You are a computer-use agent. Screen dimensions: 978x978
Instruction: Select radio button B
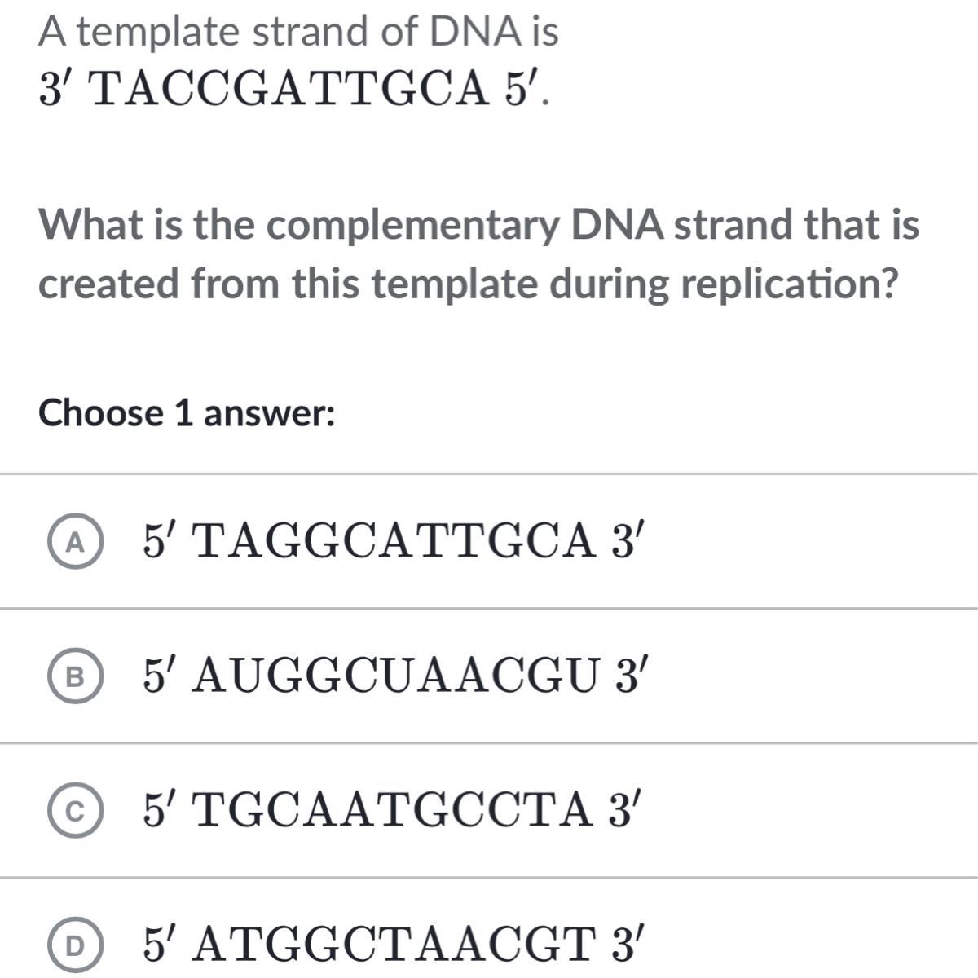75,678
